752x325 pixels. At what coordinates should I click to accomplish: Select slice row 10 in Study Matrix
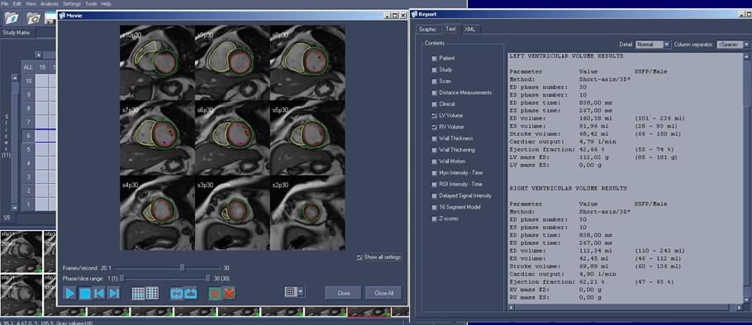pyautogui.click(x=28, y=81)
